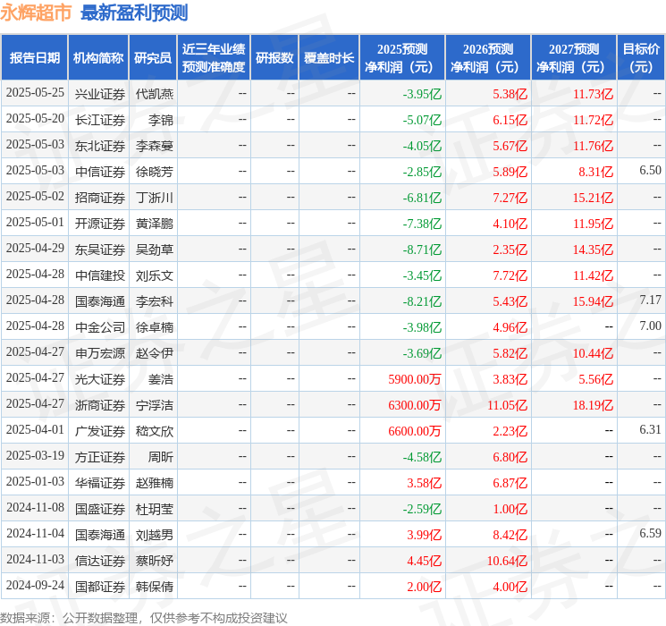Click the 2026预测净利润 column header
The width and height of the screenshot is (666, 626).
point(488,57)
